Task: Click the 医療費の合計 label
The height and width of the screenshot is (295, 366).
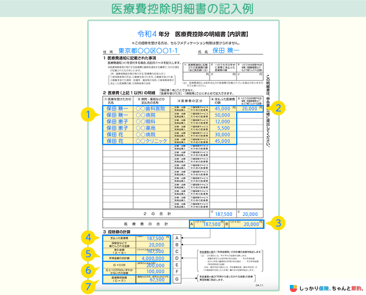Action: (x=146, y=224)
